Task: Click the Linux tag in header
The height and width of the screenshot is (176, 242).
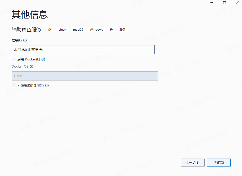Action: click(62, 30)
